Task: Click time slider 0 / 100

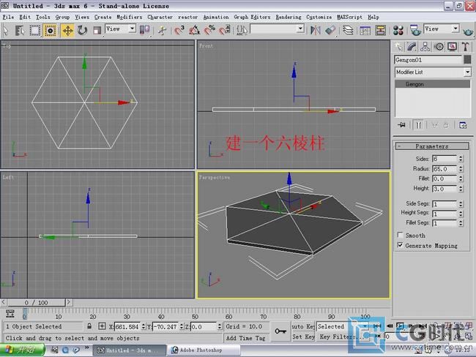Action: pyautogui.click(x=36, y=302)
